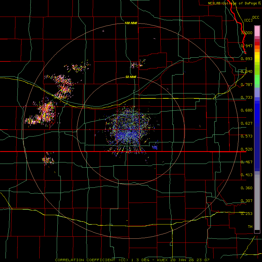Viewport: 262px width, 262px height.
Task: Select the 0.413 legend value
Action: [x=247, y=175]
